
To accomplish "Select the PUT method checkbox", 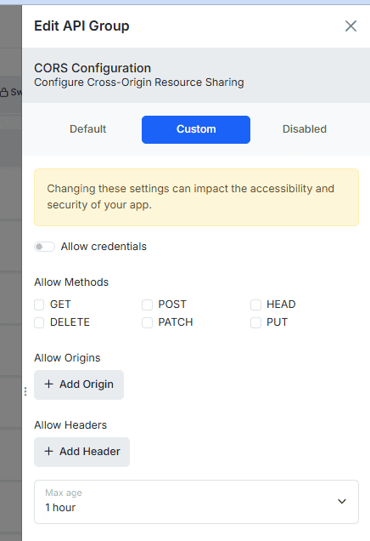I will pyautogui.click(x=255, y=322).
